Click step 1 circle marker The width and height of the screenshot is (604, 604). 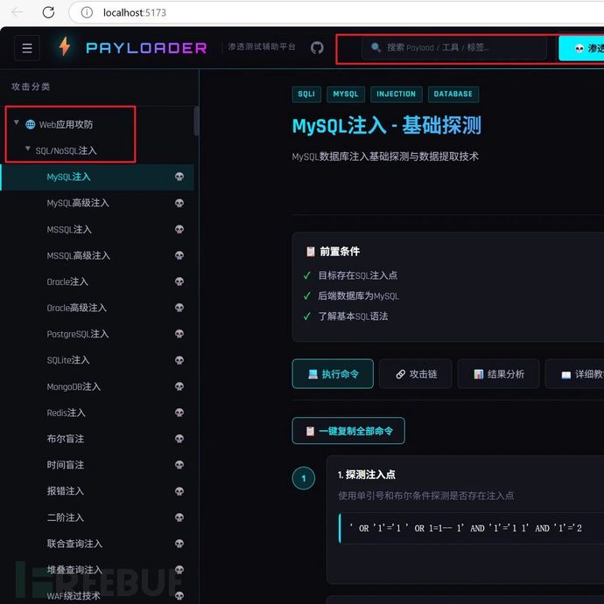304,478
